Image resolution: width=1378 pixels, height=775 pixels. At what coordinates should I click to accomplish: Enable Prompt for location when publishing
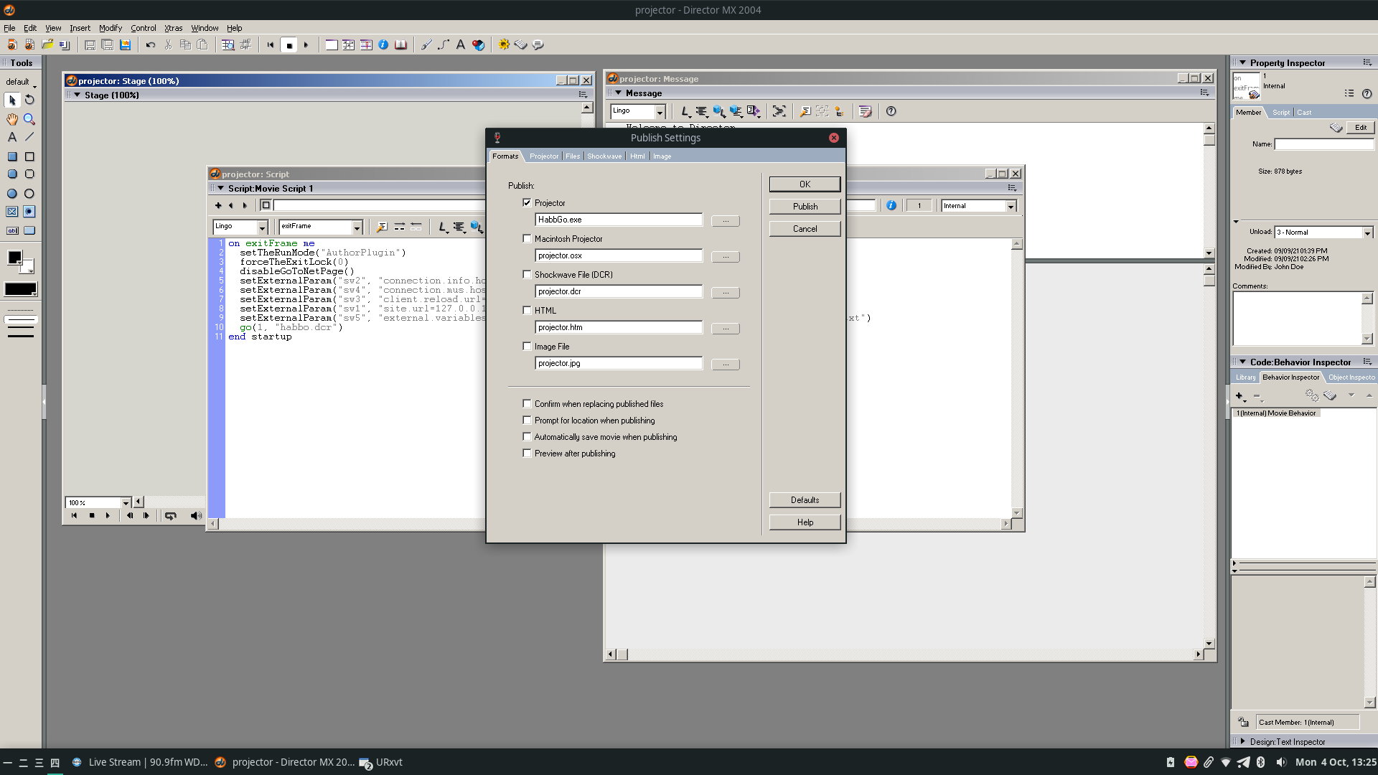click(x=527, y=421)
